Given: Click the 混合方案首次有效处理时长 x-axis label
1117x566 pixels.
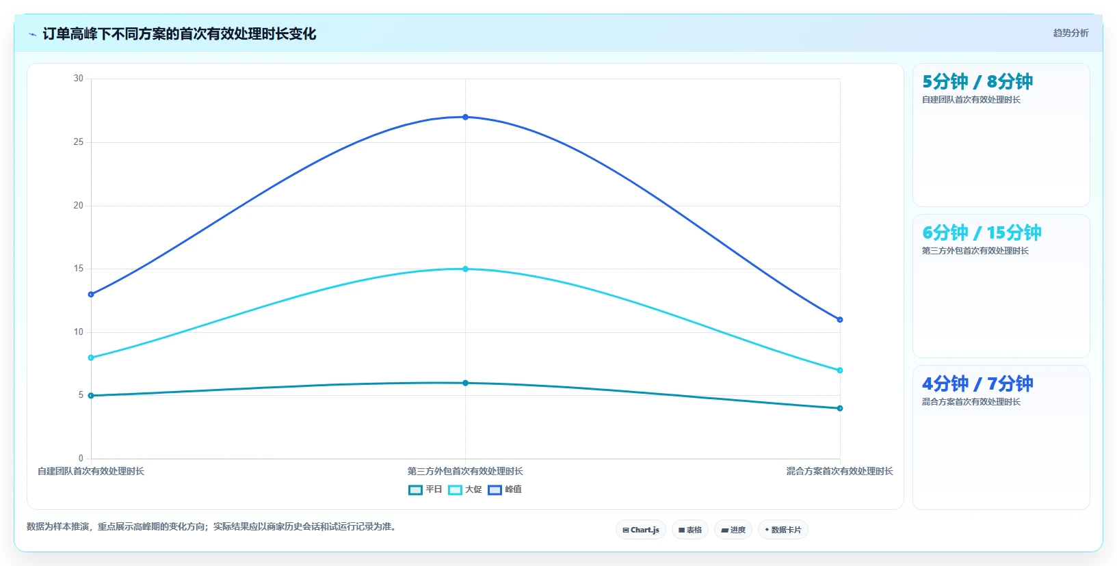Looking at the screenshot, I should point(839,471).
